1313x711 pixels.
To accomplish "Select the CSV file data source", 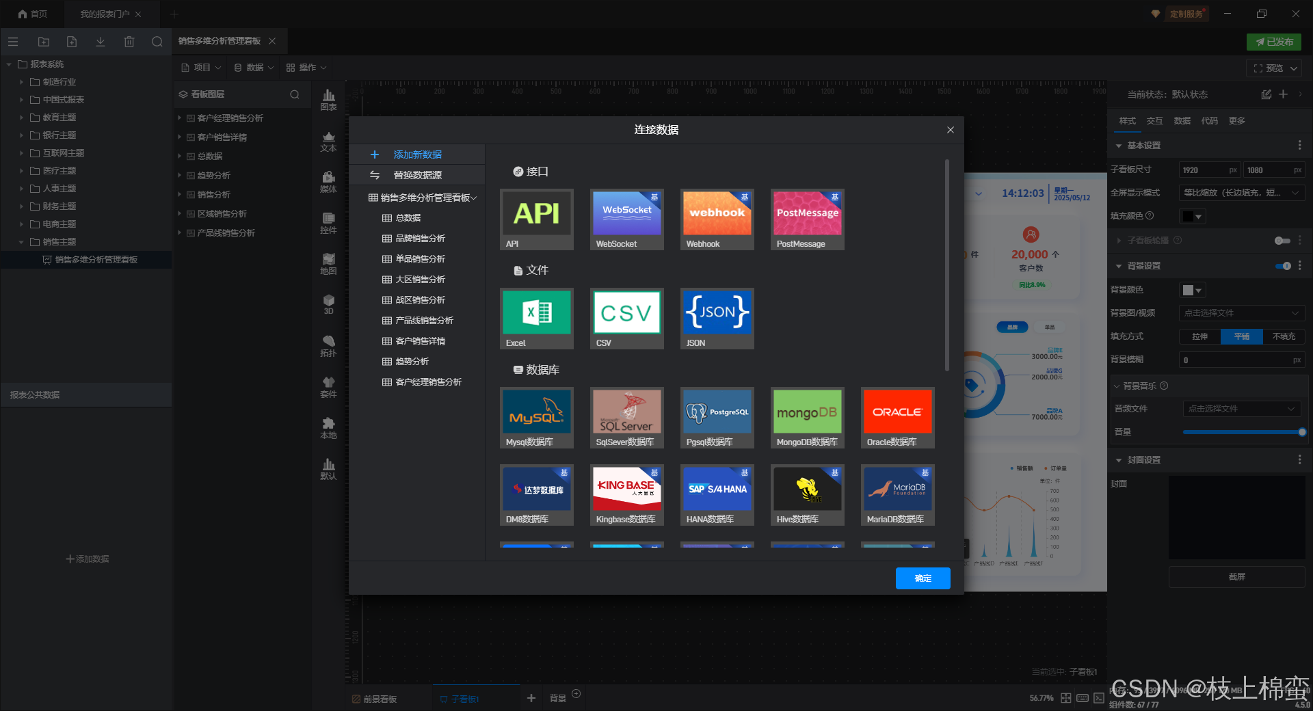I will pyautogui.click(x=627, y=319).
